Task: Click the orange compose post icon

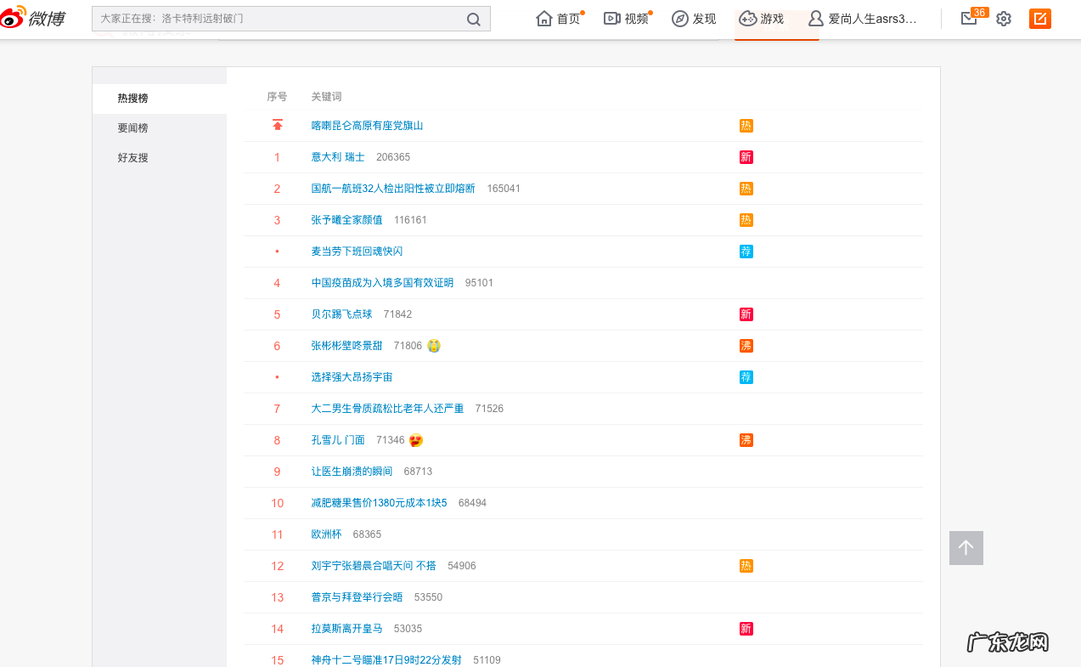Action: (x=1039, y=19)
